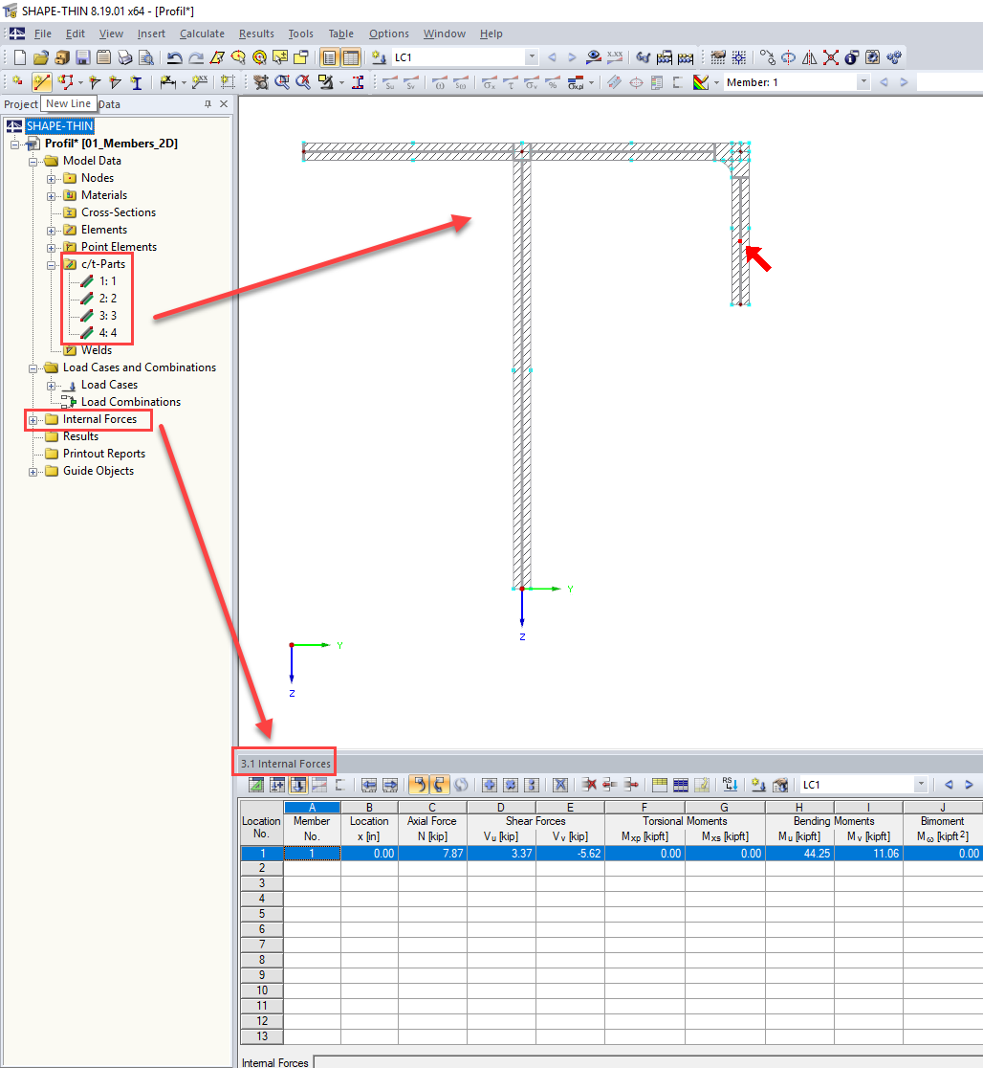The width and height of the screenshot is (983, 1068).
Task: Toggle the table-only view layout
Action: (x=351, y=56)
